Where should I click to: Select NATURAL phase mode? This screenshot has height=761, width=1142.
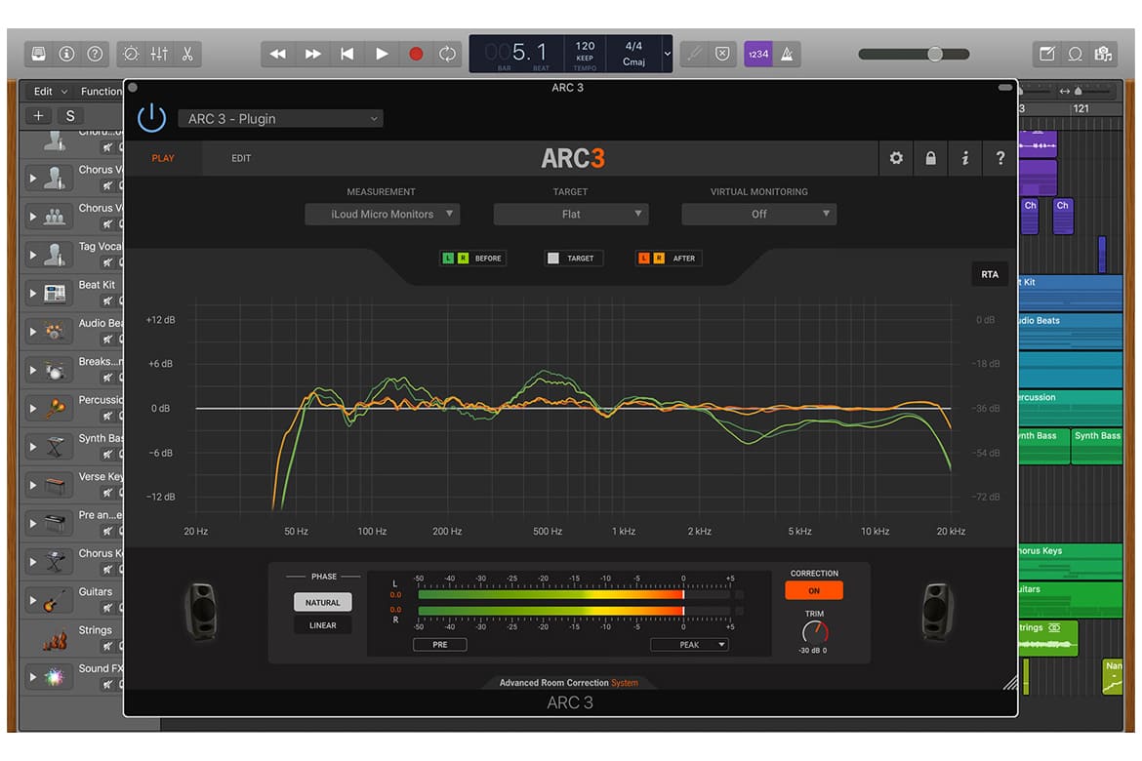(x=323, y=602)
